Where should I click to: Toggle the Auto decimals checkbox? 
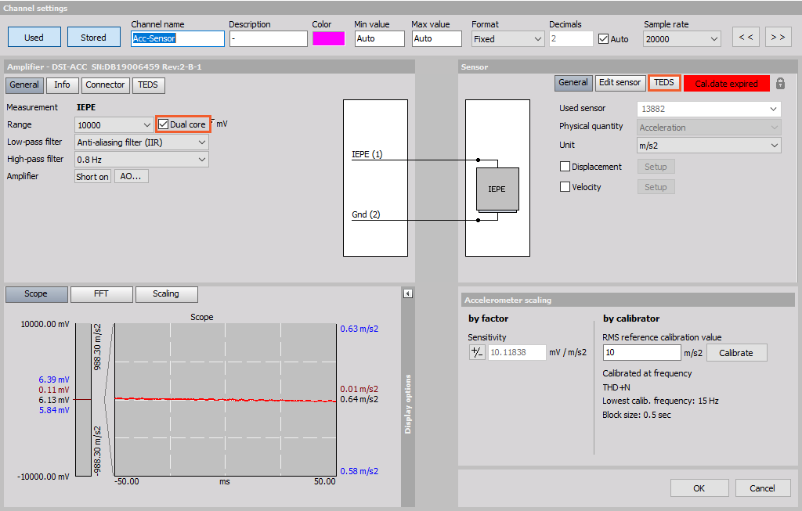[604, 39]
